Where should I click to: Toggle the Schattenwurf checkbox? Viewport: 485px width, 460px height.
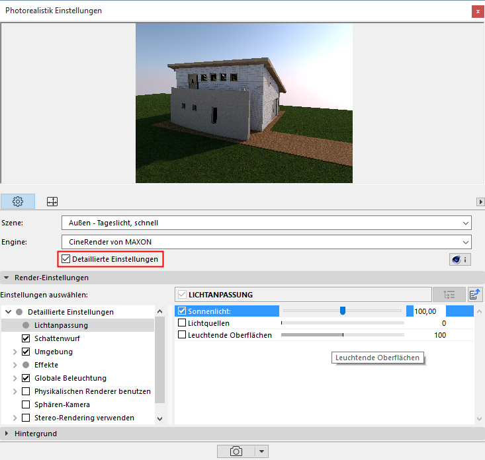click(26, 338)
